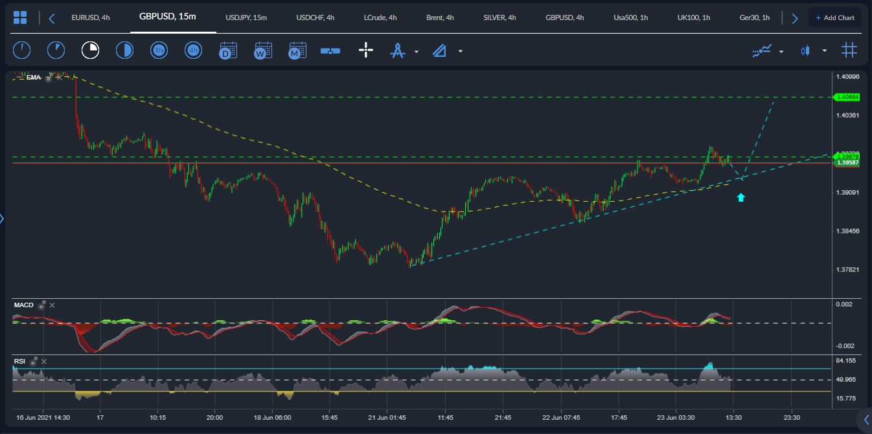872x434 pixels.
Task: Click the 1.38456 price axis label
Action: [847, 231]
